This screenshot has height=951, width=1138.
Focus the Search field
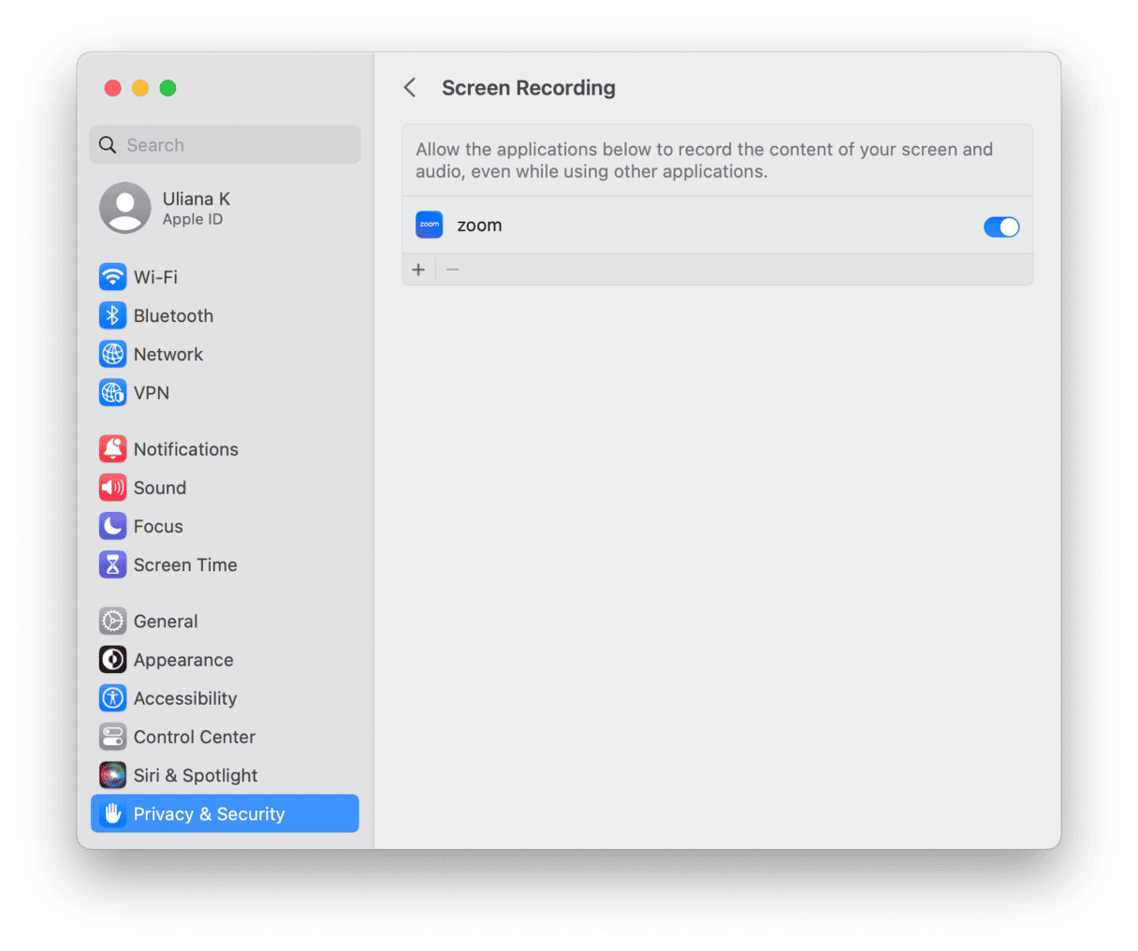pos(225,145)
